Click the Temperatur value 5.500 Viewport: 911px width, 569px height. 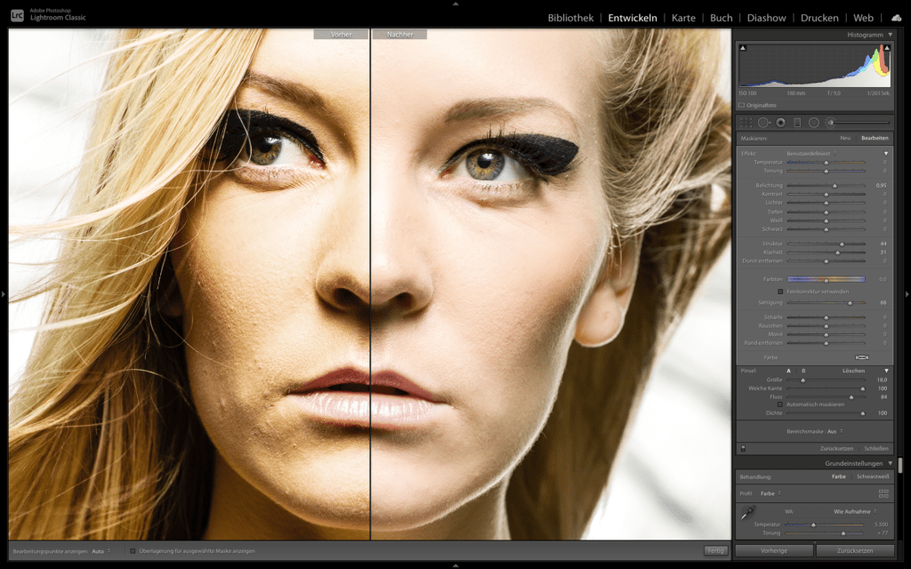click(881, 525)
